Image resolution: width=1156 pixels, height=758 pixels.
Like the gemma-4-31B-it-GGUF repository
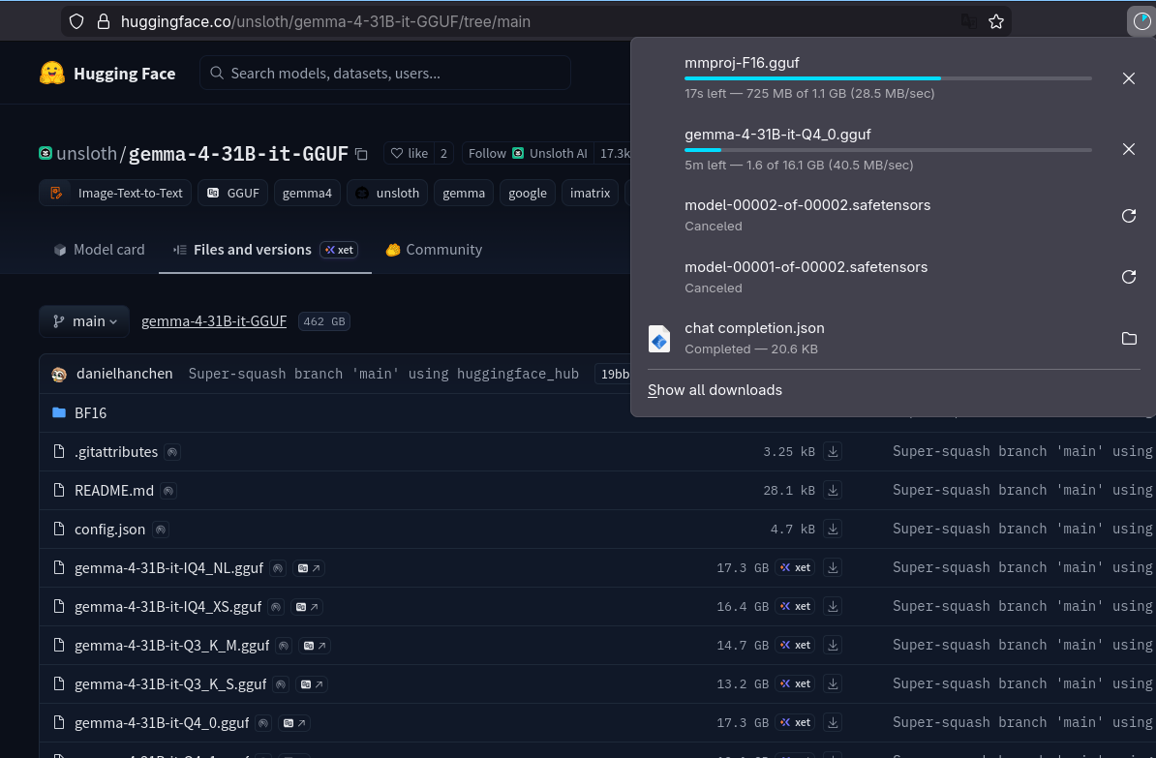pos(410,153)
